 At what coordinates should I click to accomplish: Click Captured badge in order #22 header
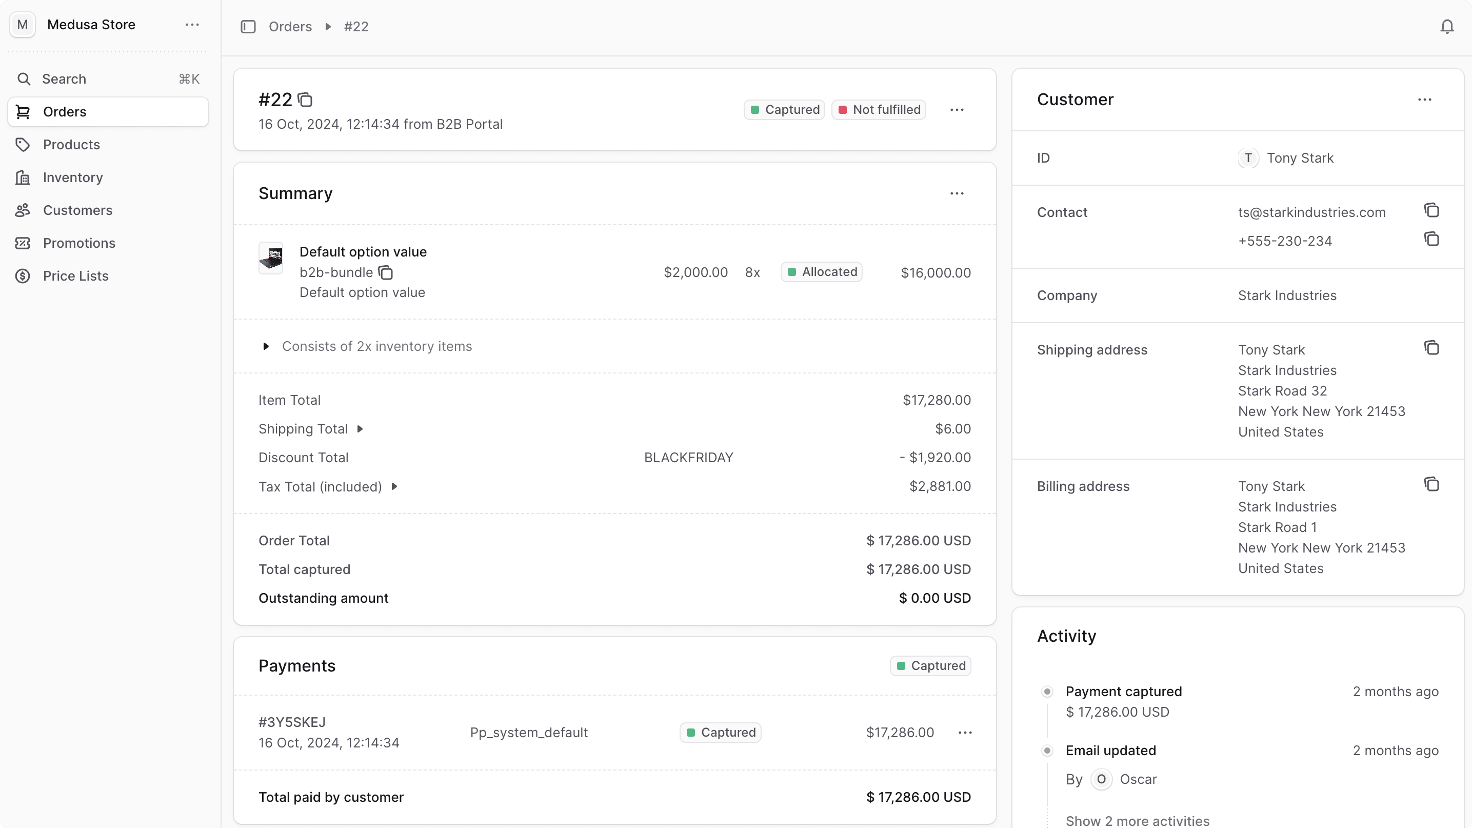(784, 110)
